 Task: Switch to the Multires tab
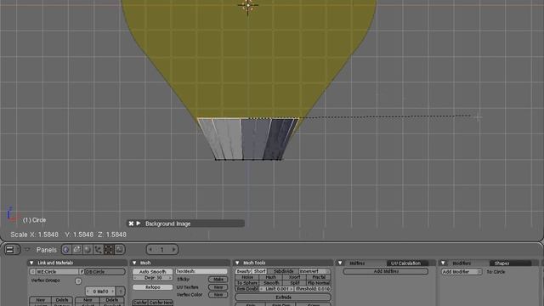click(x=357, y=263)
